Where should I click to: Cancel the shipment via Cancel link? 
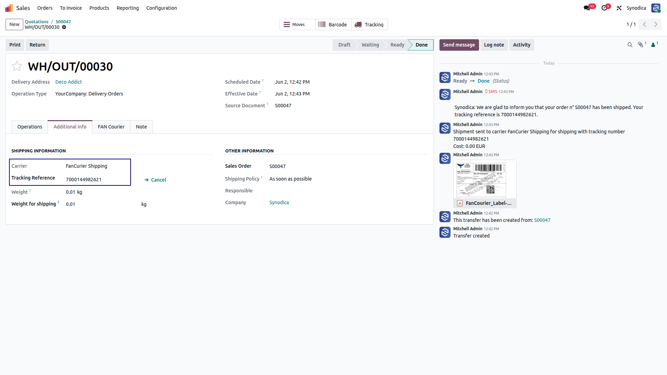[155, 180]
